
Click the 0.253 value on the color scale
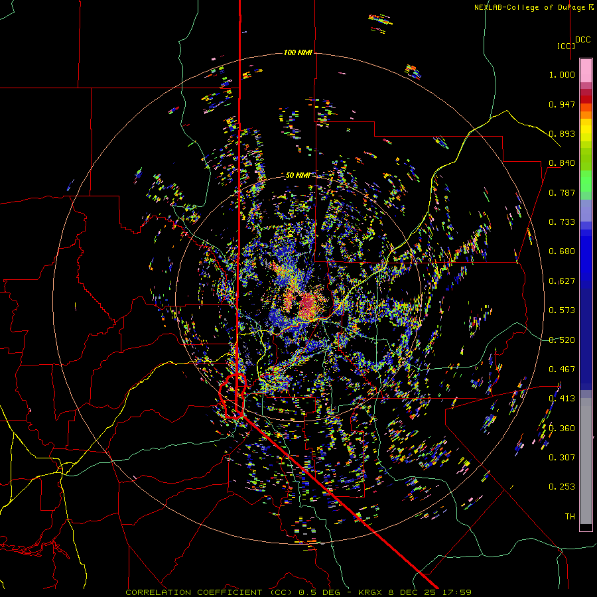click(x=562, y=487)
